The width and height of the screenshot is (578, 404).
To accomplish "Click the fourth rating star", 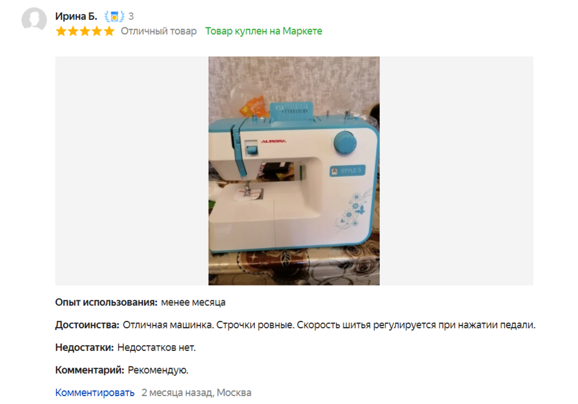I will [97, 31].
